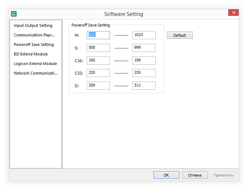
Task: Click the D end field showing 511
Action: 144,85
